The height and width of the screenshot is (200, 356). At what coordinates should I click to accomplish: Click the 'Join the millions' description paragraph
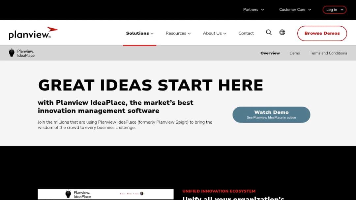tap(125, 125)
